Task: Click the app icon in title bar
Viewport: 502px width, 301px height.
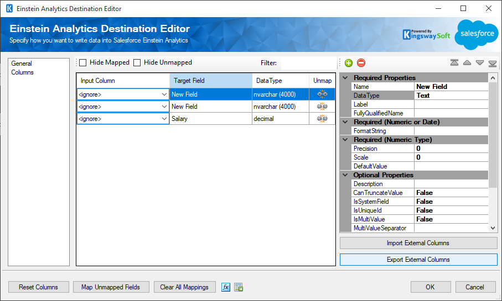Action: [x=9, y=9]
